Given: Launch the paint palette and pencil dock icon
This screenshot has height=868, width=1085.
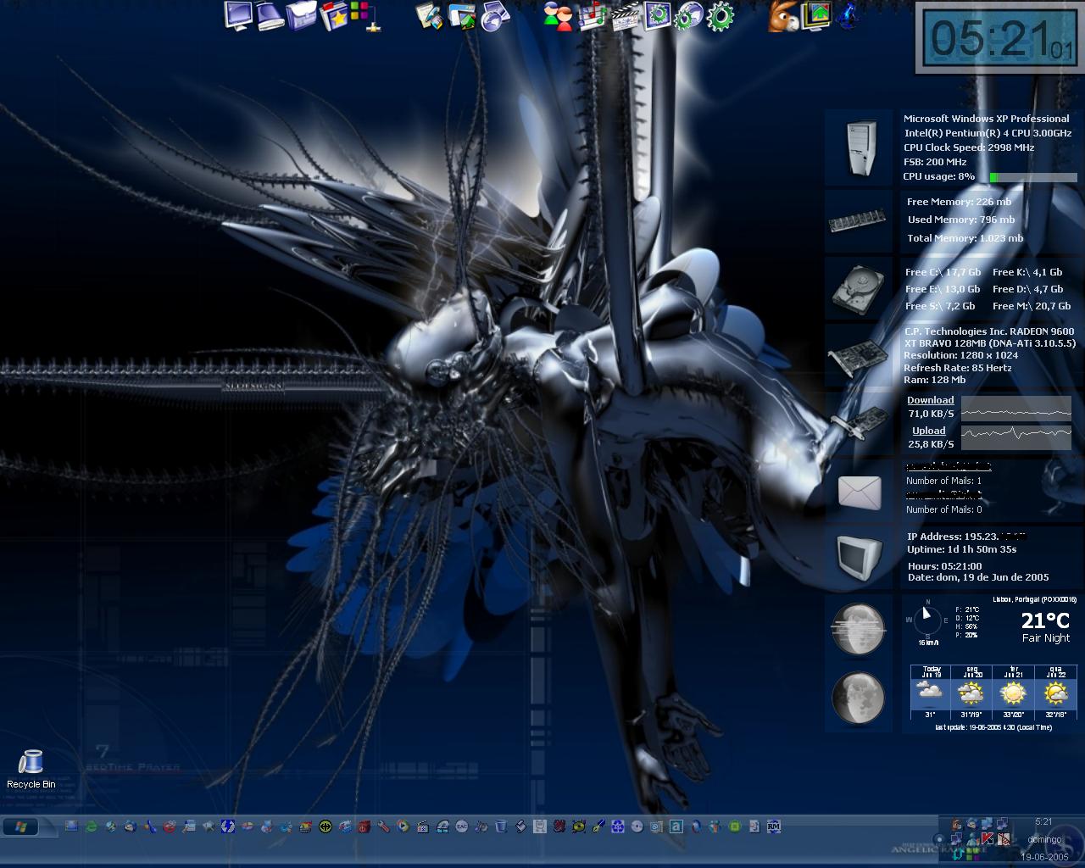Looking at the screenshot, I should click(431, 16).
